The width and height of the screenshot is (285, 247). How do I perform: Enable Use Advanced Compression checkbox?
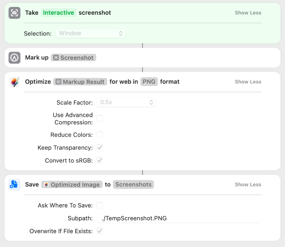(100, 119)
